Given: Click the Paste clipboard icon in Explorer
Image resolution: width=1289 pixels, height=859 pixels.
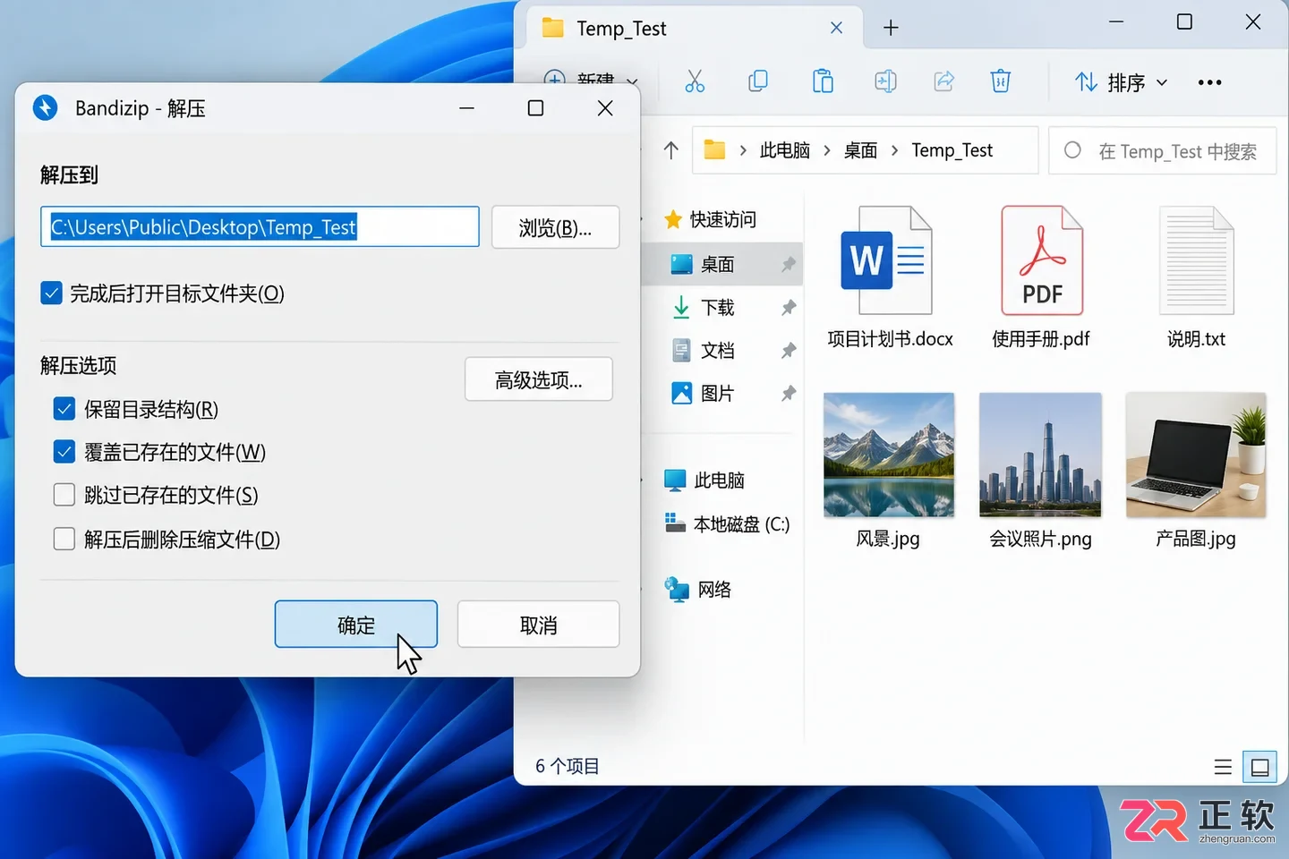Looking at the screenshot, I should (x=823, y=81).
